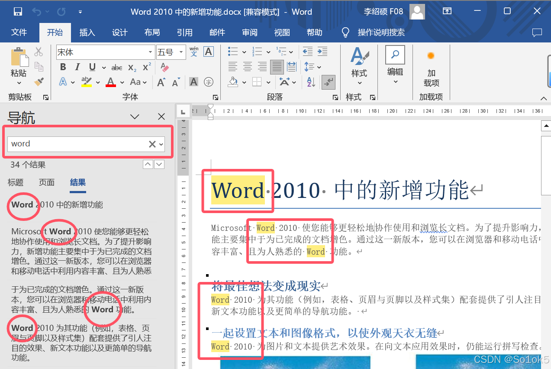
Task: Show the 页面 tab in navigation pane
Action: point(47,182)
